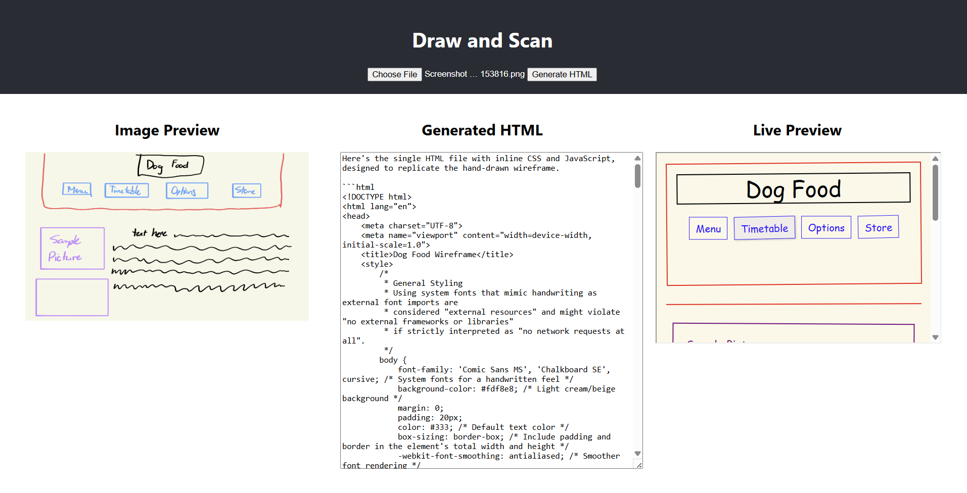The height and width of the screenshot is (493, 967).
Task: Click the <meta charset="UTF-8"> code line
Action: (411, 226)
